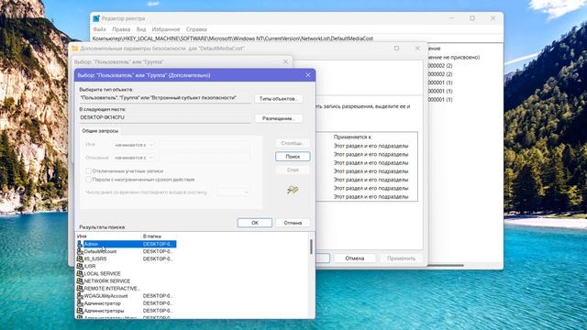
Task: Click the Registry Editor title bar icon
Action: click(x=96, y=18)
